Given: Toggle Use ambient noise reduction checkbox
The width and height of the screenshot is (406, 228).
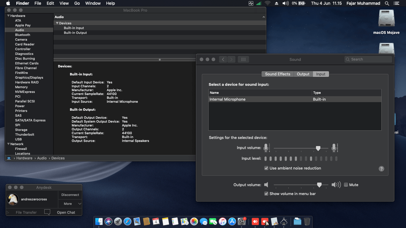Looking at the screenshot, I should (x=266, y=168).
